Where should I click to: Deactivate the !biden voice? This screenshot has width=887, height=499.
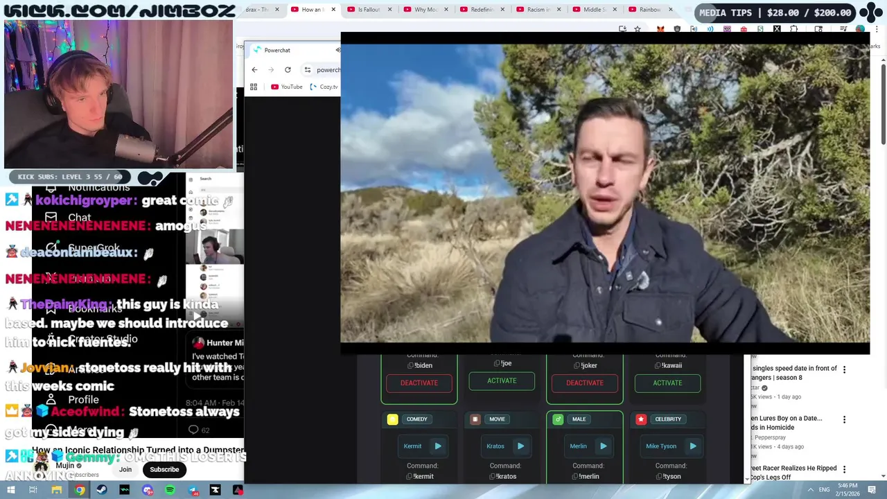tap(419, 383)
